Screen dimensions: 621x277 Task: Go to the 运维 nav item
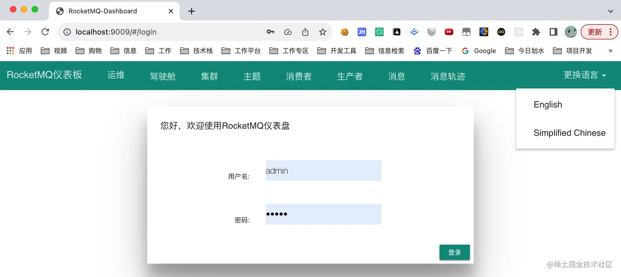[x=116, y=75]
